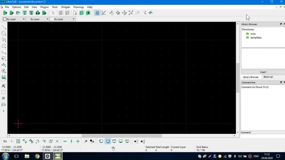Open the Options menu
285x160 pixels.
click(16, 7)
